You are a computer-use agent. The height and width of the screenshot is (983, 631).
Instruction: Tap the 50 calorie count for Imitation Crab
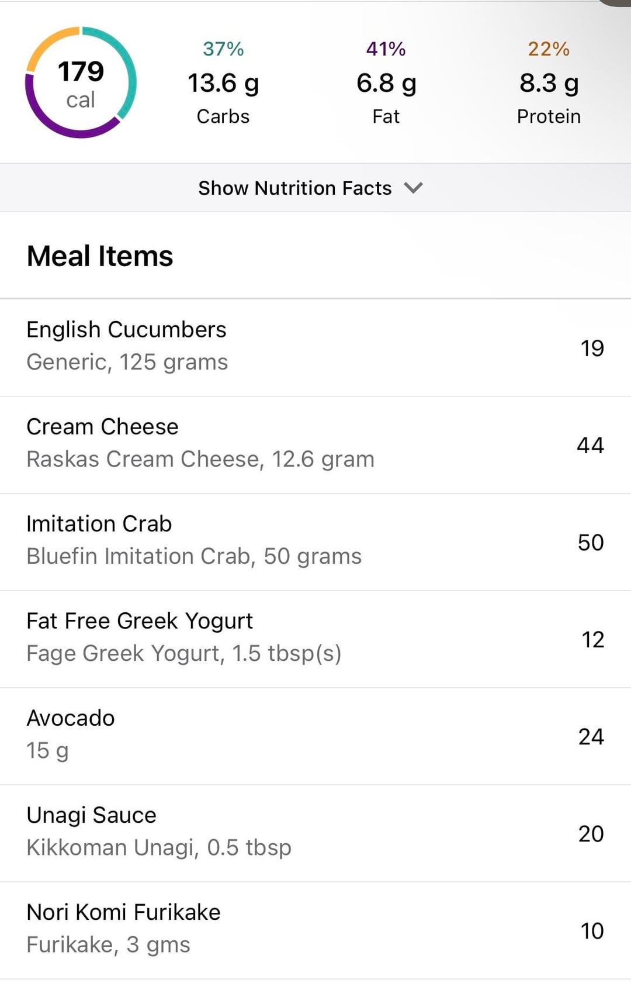[x=590, y=543]
